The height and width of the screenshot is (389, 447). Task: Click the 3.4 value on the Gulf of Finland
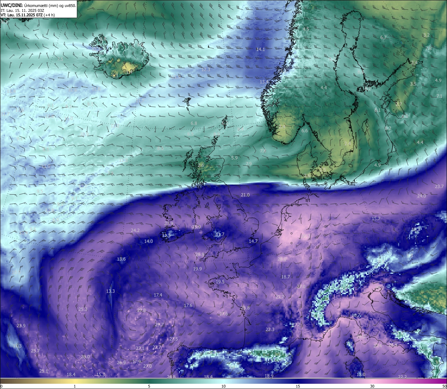pyautogui.click(x=414, y=63)
